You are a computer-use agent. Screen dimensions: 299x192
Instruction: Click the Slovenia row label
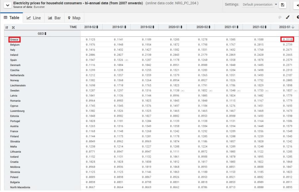pos(15,172)
